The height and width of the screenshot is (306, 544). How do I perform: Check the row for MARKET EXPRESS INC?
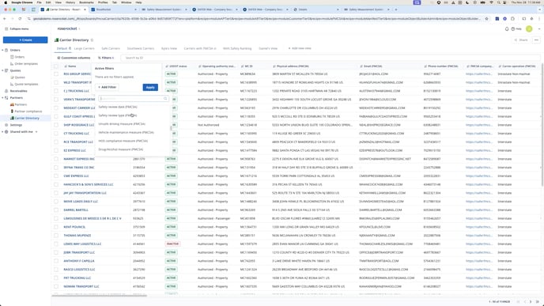point(56,159)
